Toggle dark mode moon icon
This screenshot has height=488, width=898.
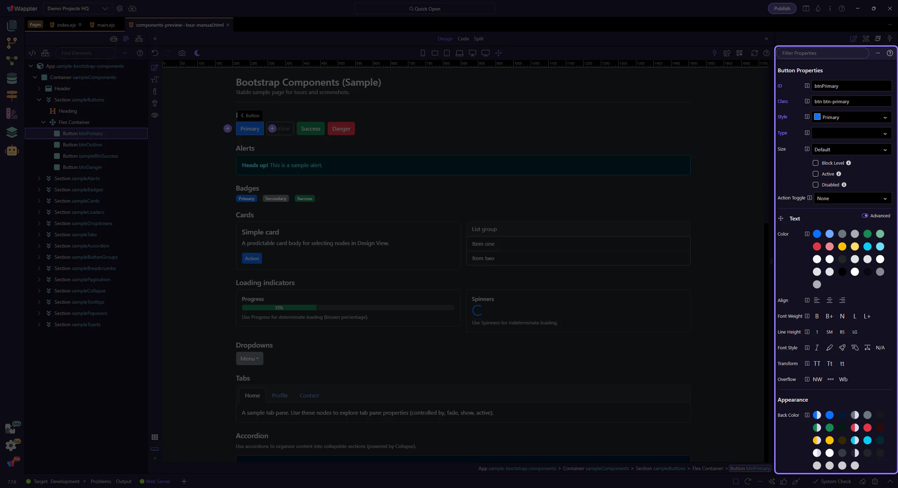tap(197, 53)
